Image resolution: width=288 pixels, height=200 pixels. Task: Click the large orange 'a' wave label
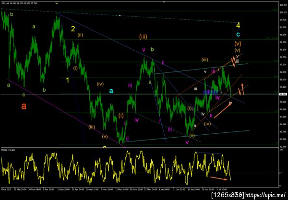(24, 106)
